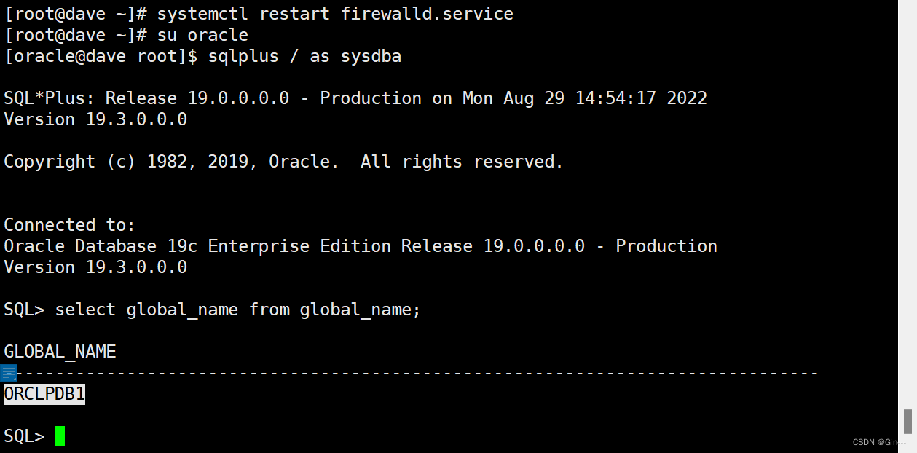Click the vertical scrollbar thumb at right
The image size is (917, 453).
(908, 421)
